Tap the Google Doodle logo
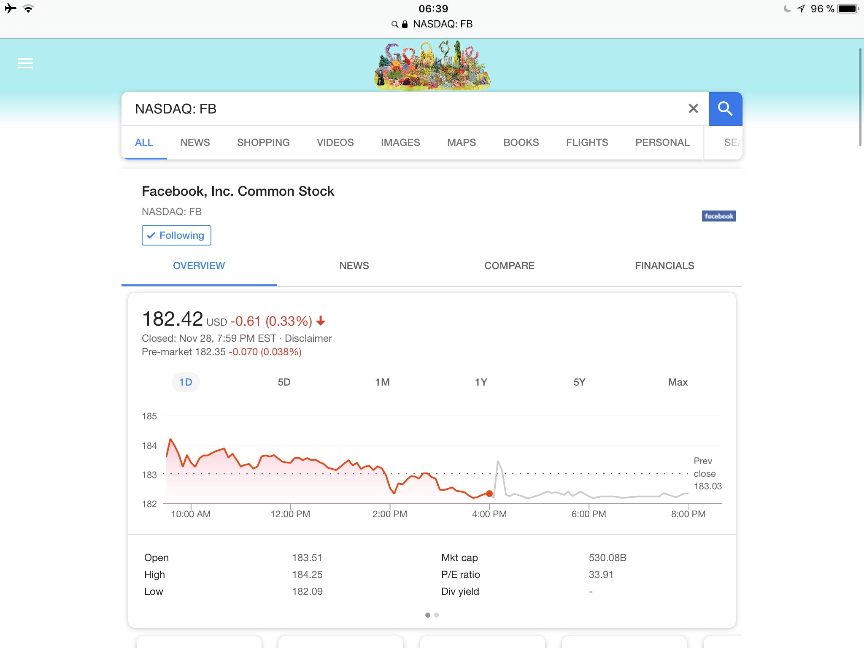The height and width of the screenshot is (648, 864). (432, 65)
